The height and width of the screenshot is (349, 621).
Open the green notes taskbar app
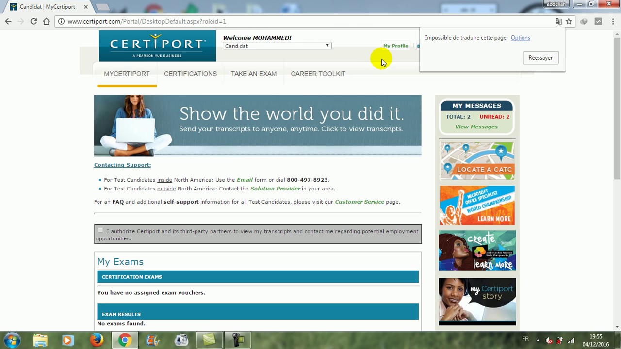pos(209,340)
